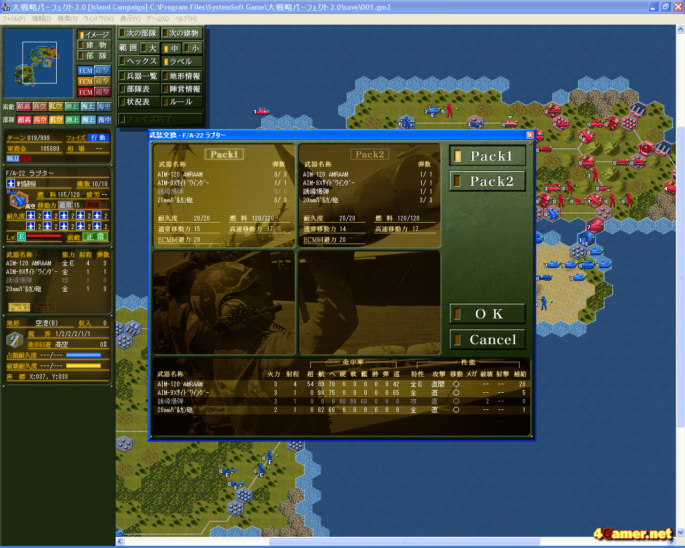Image resolution: width=685 pixels, height=548 pixels.
Task: Open the 表示(V) menu
Action: tap(130, 19)
